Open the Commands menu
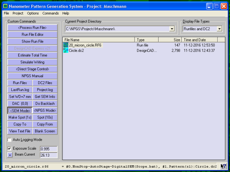This screenshot has width=230, height=172. point(51,13)
